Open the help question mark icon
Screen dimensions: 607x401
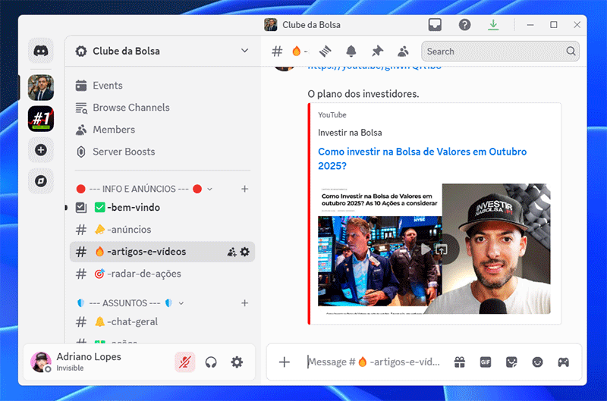[464, 25]
